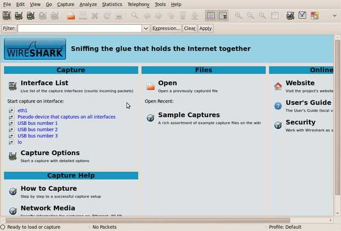The image size is (341, 231).
Task: Click the Profile: Default status bar entry
Action: coord(285,227)
